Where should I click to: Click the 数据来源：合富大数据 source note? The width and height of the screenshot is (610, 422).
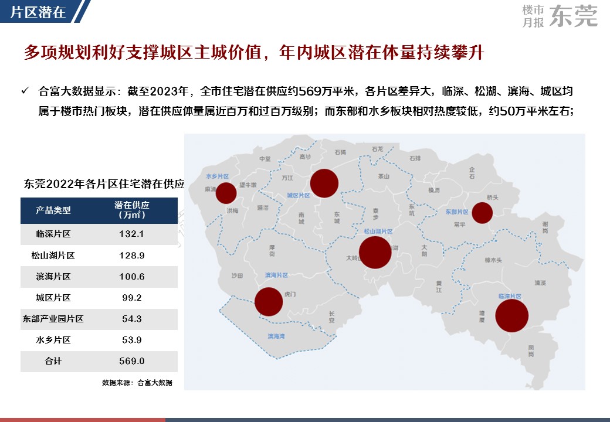[137, 383]
